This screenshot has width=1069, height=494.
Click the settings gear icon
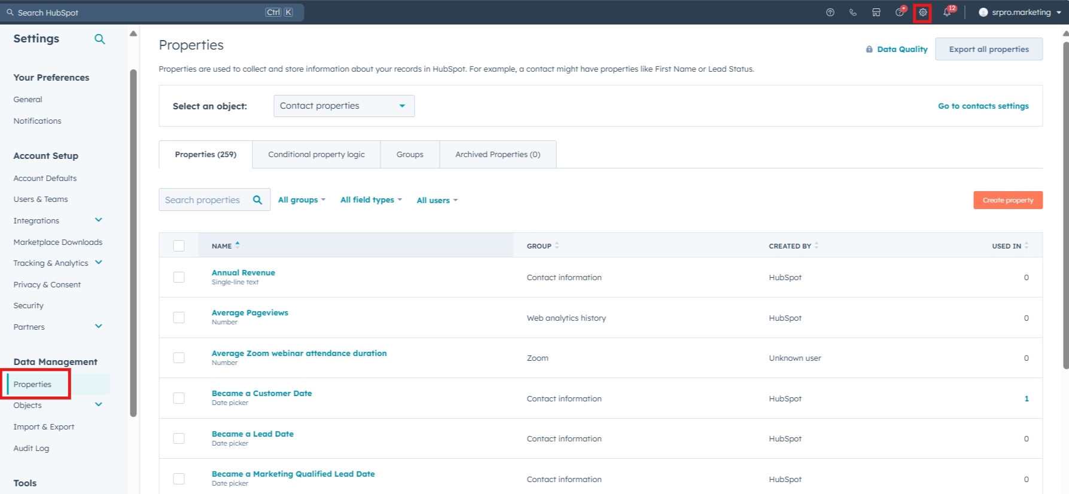922,13
